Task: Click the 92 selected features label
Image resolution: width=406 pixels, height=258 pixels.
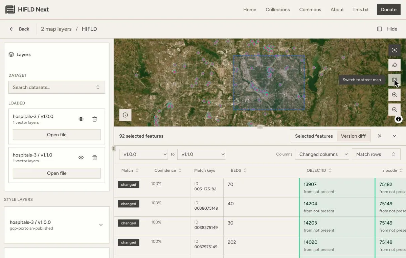Action: [141, 136]
